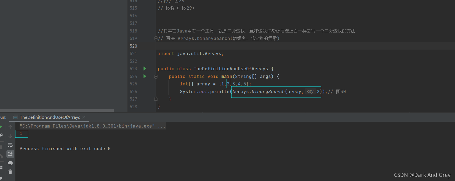Click the console output value 1
This screenshot has height=181, width=455.
coord(21,134)
